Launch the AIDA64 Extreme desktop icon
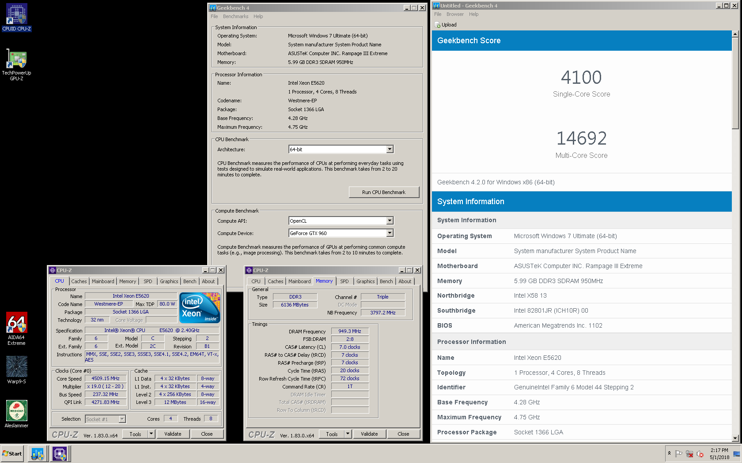 (x=16, y=329)
